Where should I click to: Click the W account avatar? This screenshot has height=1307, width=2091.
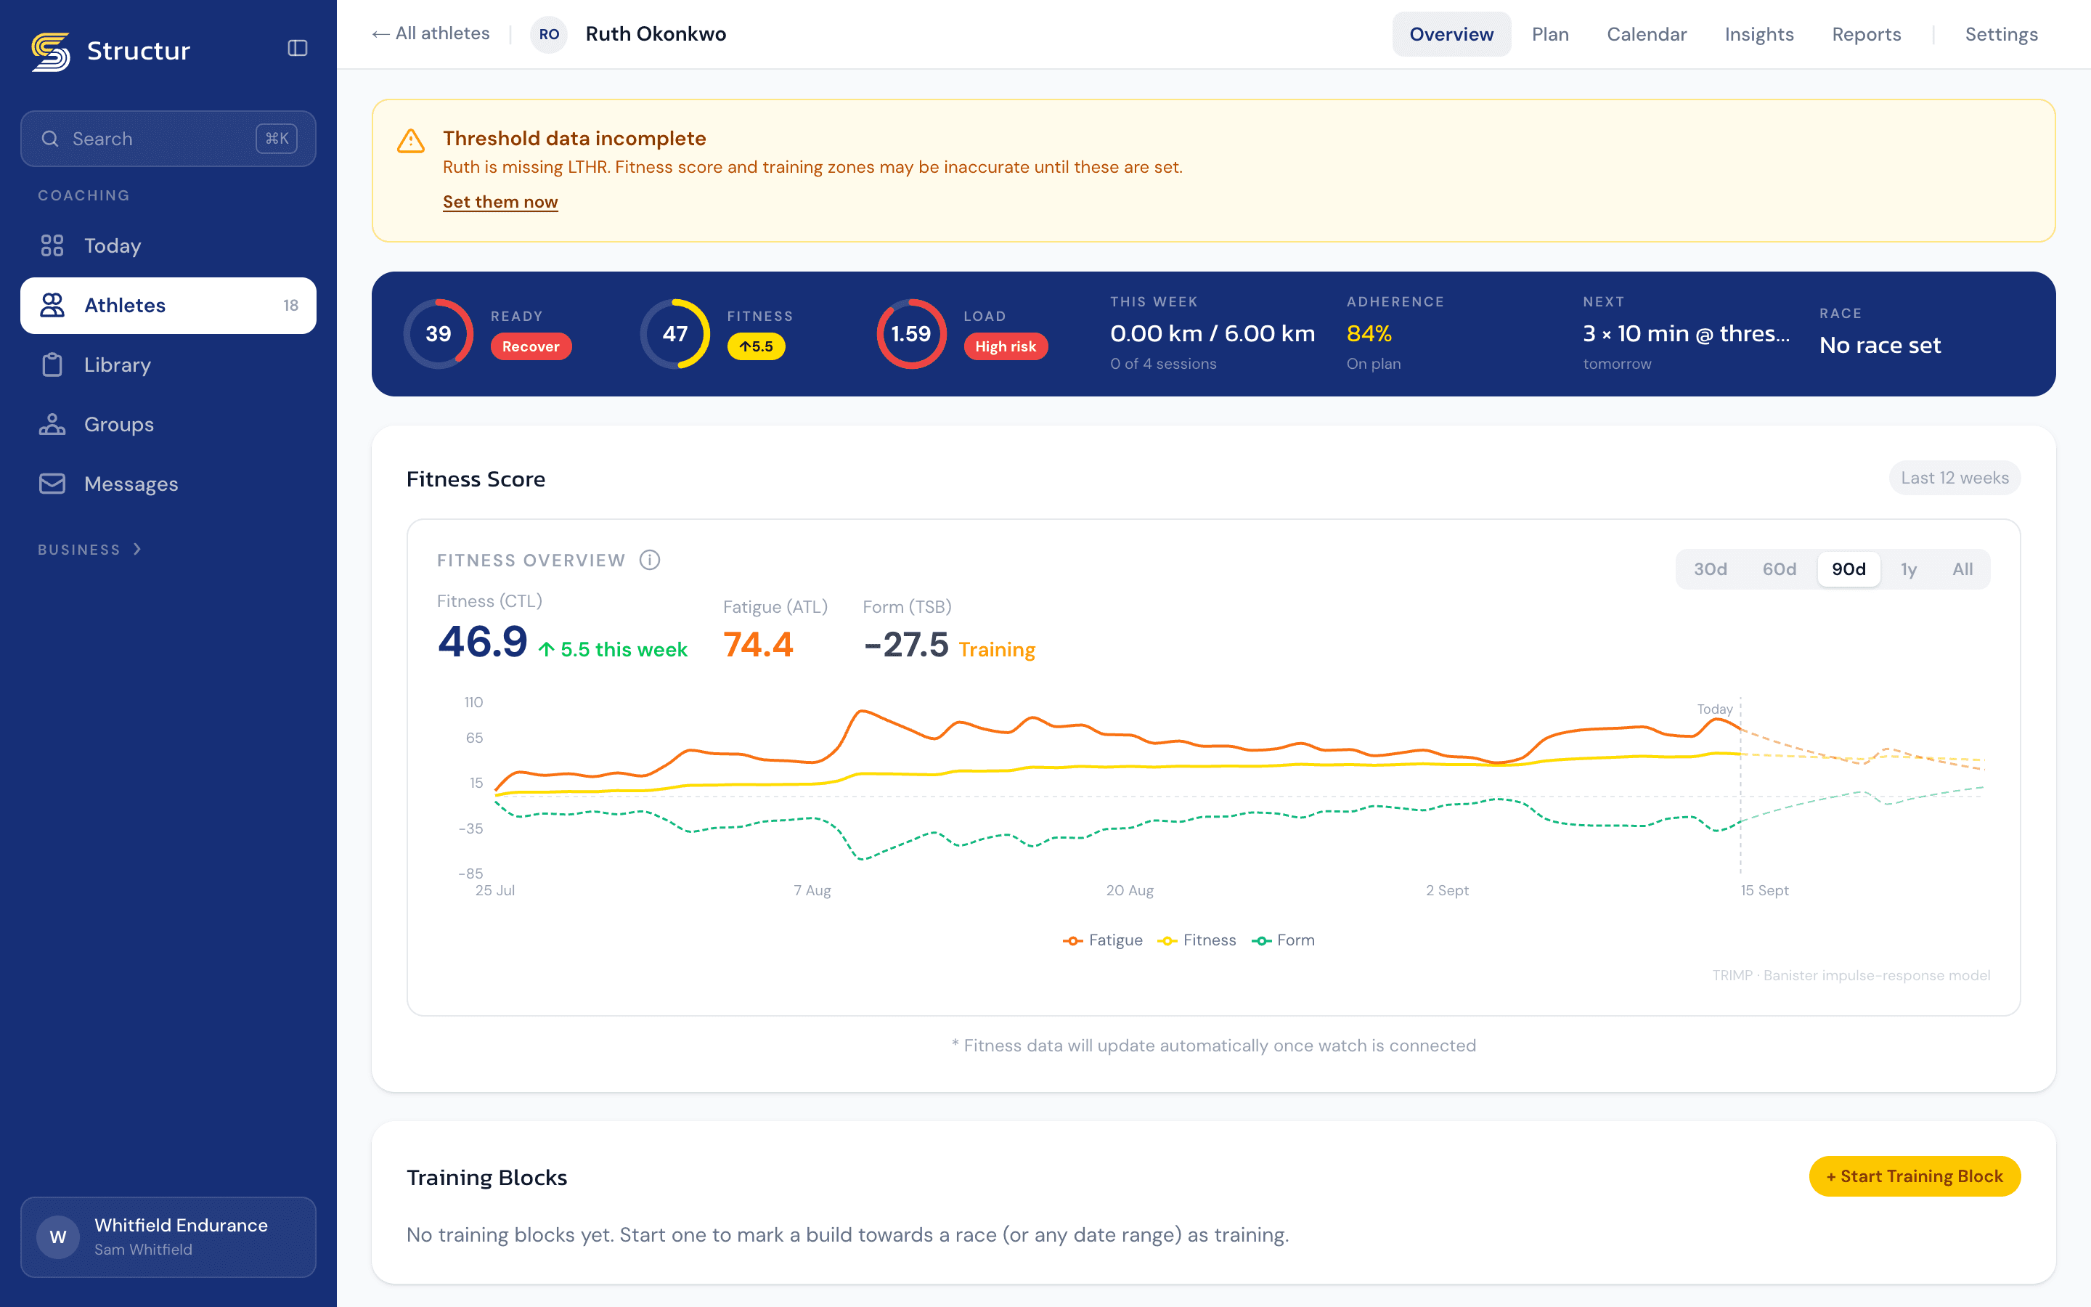(x=58, y=1237)
